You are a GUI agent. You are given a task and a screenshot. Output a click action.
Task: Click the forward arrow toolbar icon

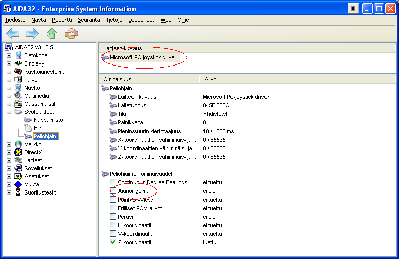(x=32, y=34)
